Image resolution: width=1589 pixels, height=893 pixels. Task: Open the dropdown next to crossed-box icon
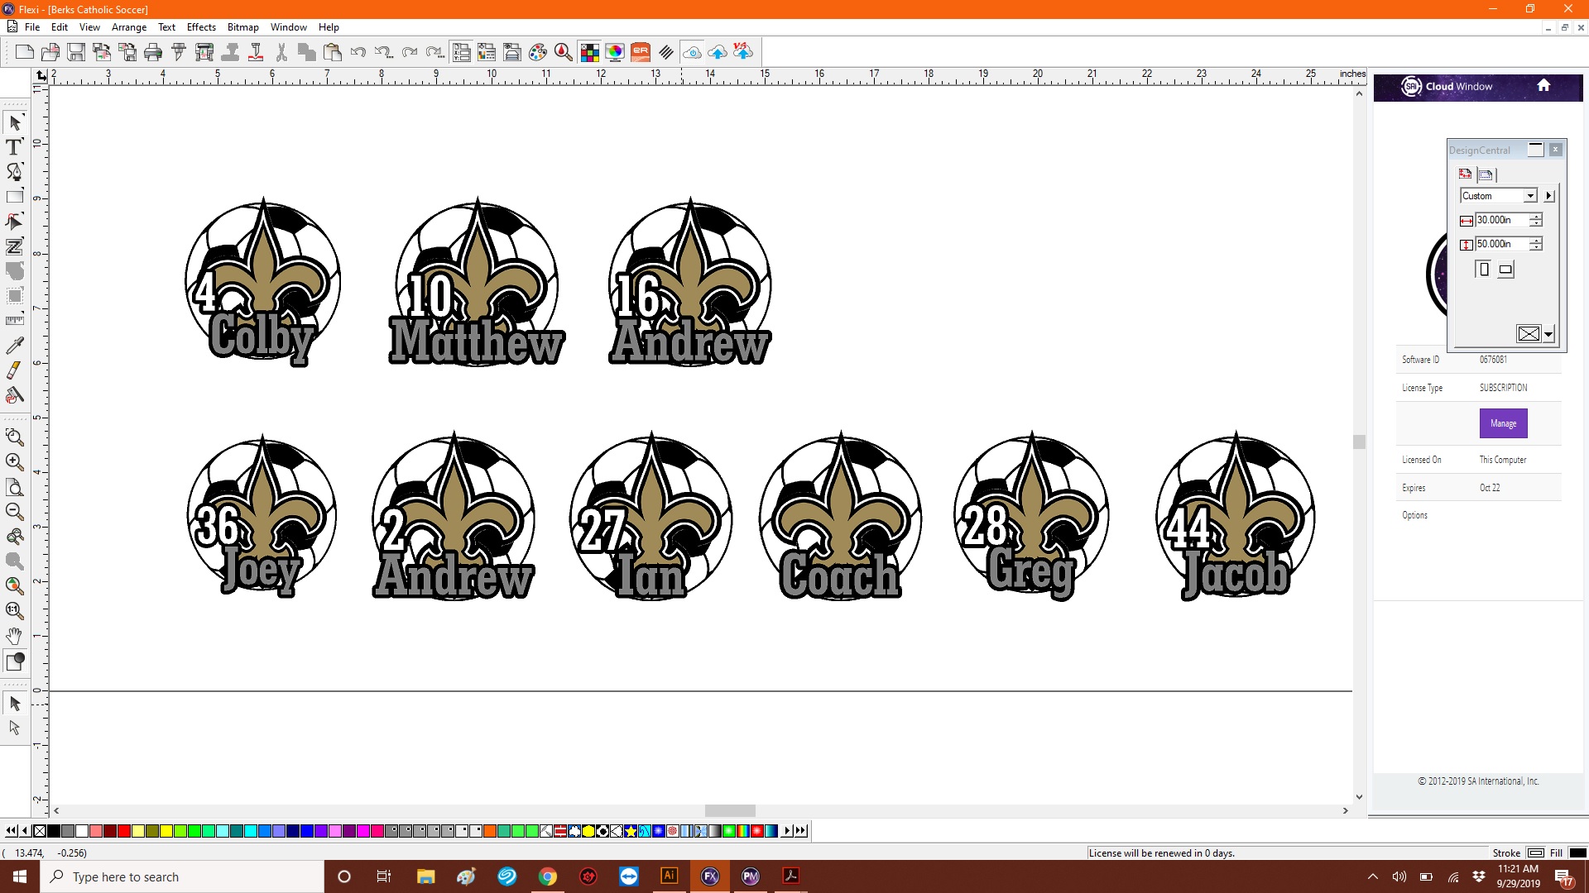(1548, 334)
